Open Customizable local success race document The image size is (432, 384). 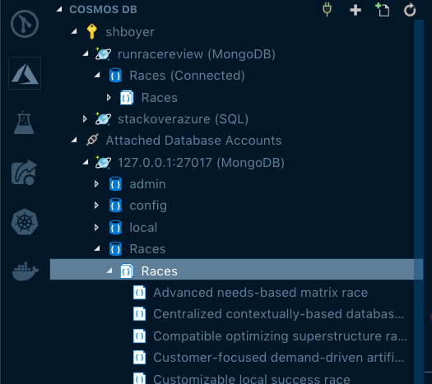(x=252, y=379)
